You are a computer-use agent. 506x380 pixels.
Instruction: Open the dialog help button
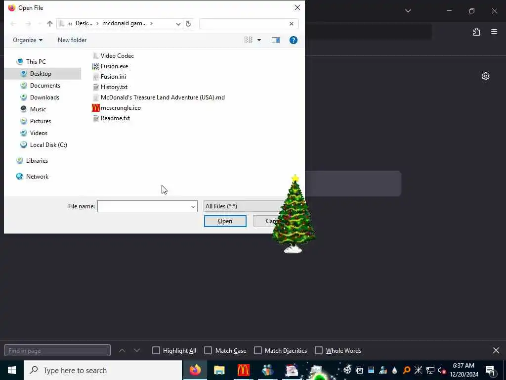pyautogui.click(x=294, y=40)
